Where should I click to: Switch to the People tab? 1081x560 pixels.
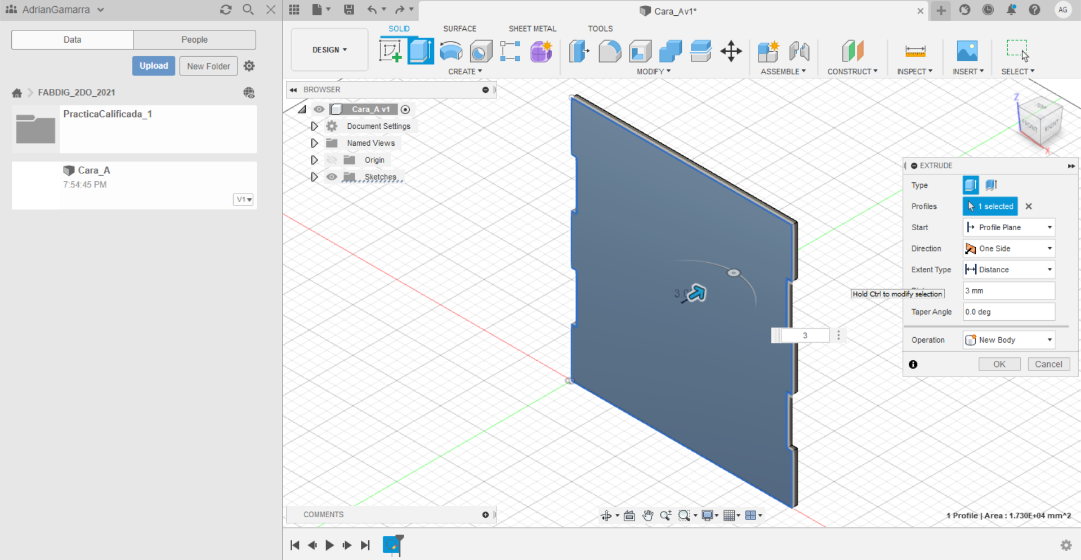(x=194, y=39)
